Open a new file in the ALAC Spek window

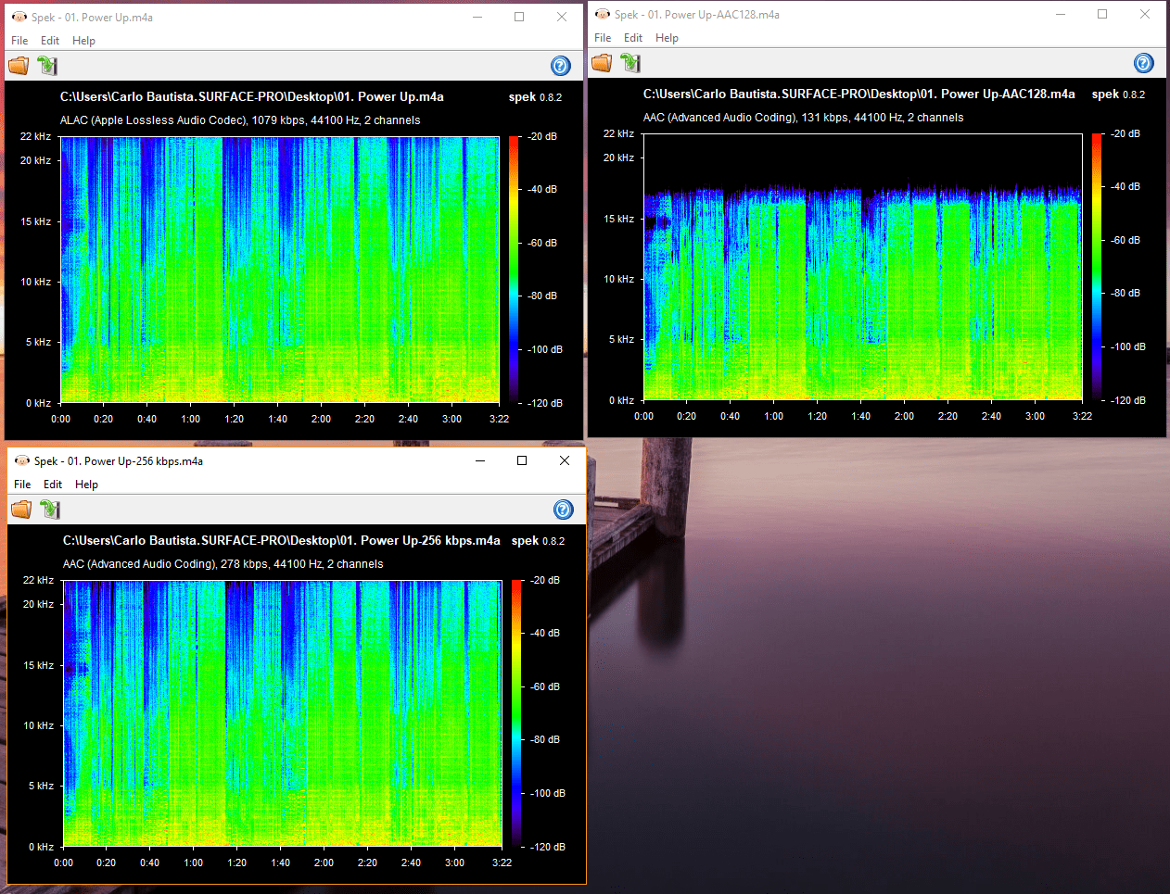[18, 65]
